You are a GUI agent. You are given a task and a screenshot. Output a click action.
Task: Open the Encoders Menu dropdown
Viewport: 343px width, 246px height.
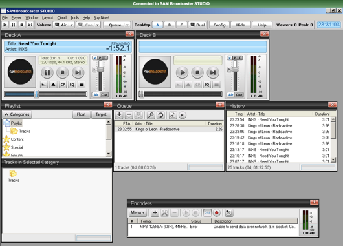pos(137,212)
